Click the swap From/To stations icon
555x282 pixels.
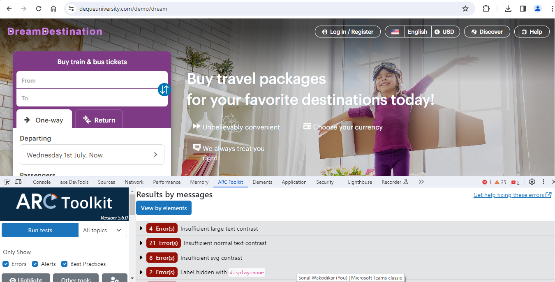[164, 89]
